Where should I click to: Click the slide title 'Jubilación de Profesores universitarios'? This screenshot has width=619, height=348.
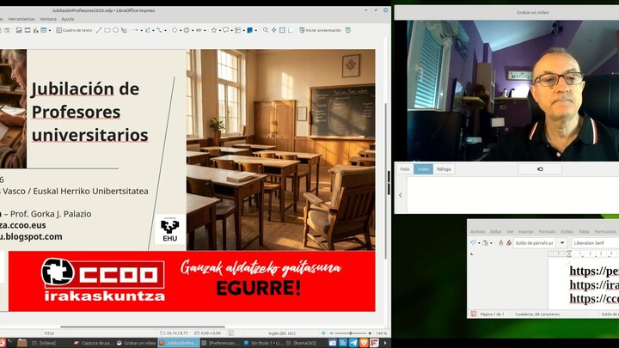coord(89,112)
